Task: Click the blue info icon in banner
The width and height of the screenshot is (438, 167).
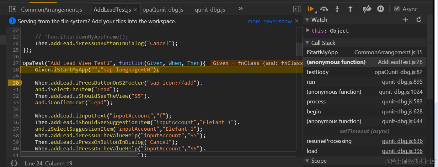Action: (12, 21)
